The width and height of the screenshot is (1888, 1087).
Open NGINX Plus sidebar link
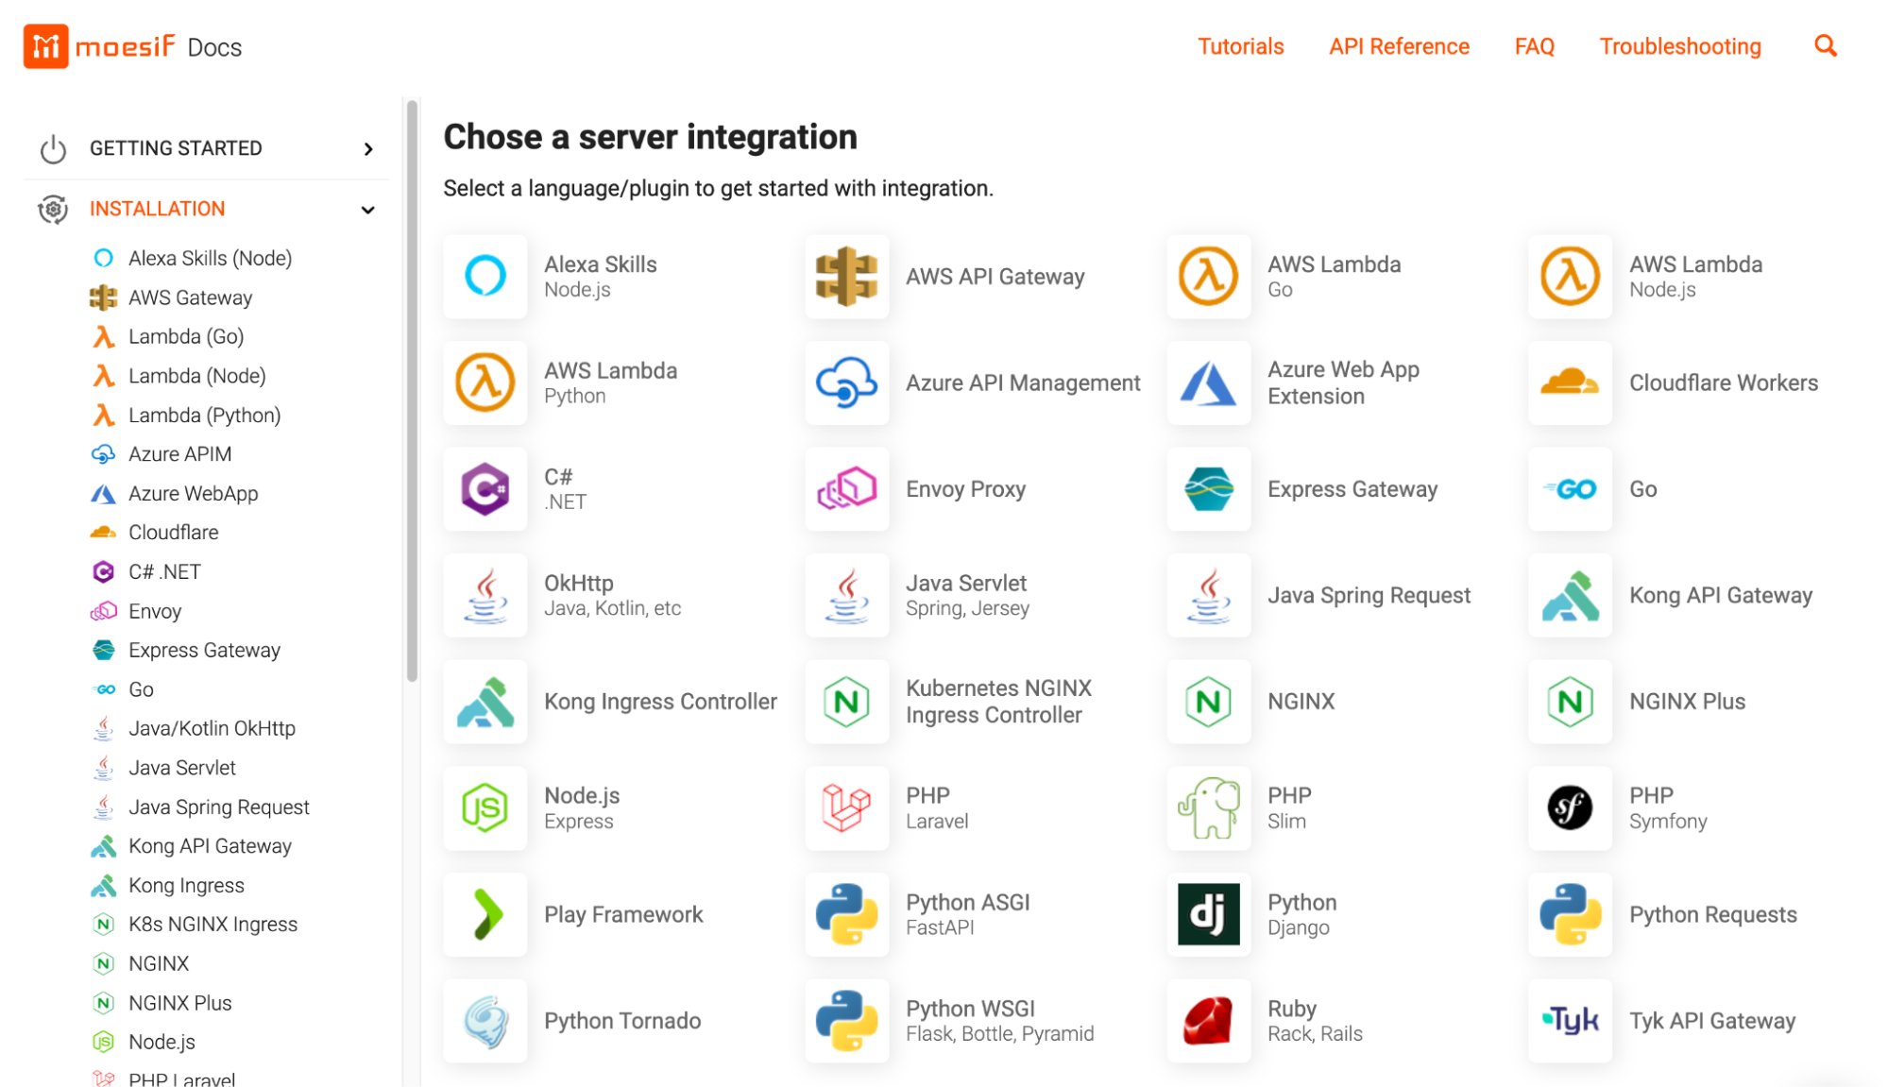pos(179,1003)
